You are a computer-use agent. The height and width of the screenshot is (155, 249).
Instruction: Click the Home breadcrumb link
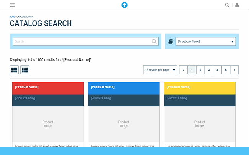pyautogui.click(x=12, y=17)
